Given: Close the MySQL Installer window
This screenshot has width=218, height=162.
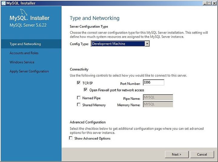Looking at the screenshot, I should (214, 3).
